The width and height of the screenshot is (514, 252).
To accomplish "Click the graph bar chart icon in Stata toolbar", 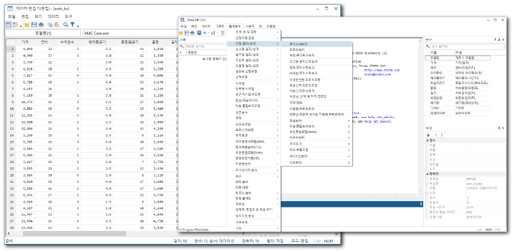I will coord(213,33).
